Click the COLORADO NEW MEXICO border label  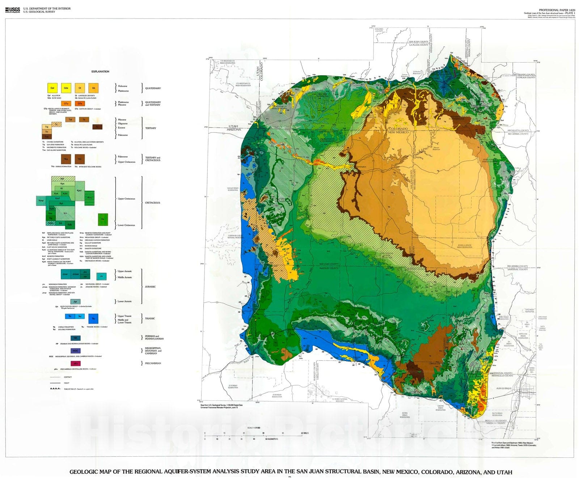coord(398,130)
